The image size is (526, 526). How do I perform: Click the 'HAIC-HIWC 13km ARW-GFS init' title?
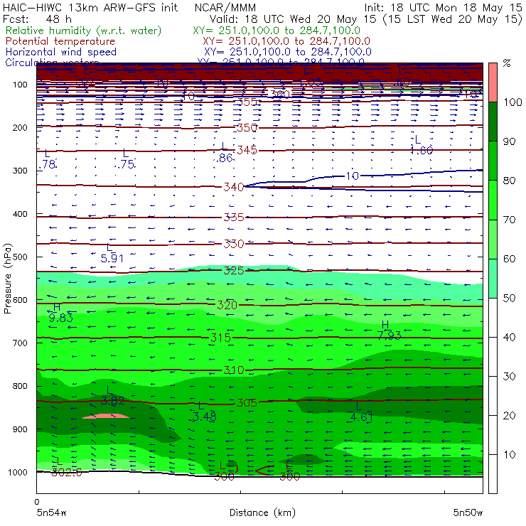click(x=90, y=7)
